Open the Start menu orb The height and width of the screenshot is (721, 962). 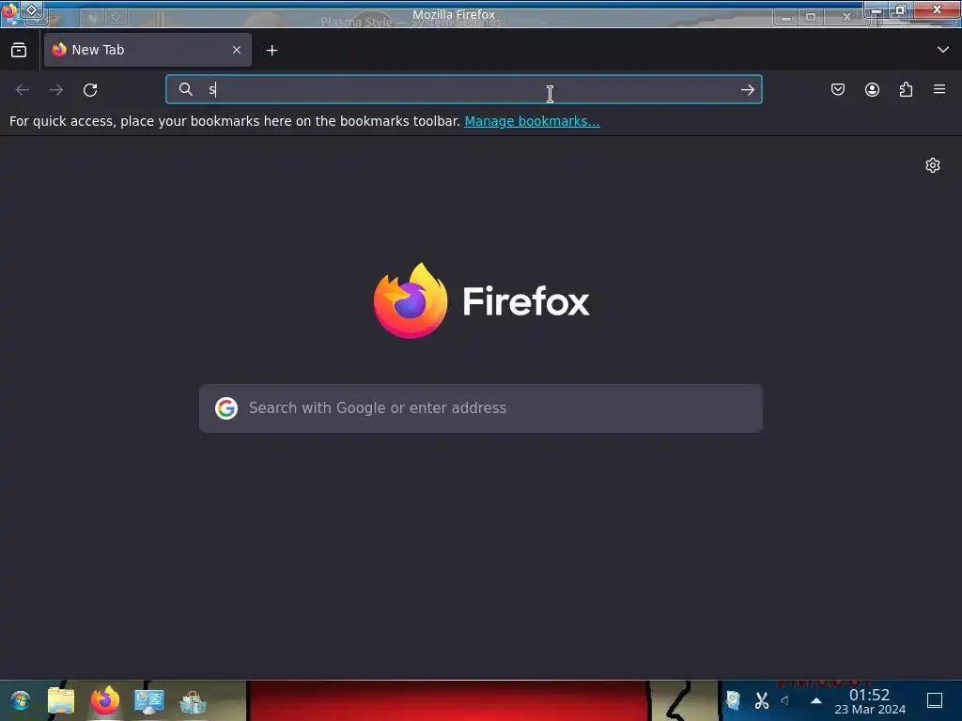click(x=21, y=700)
